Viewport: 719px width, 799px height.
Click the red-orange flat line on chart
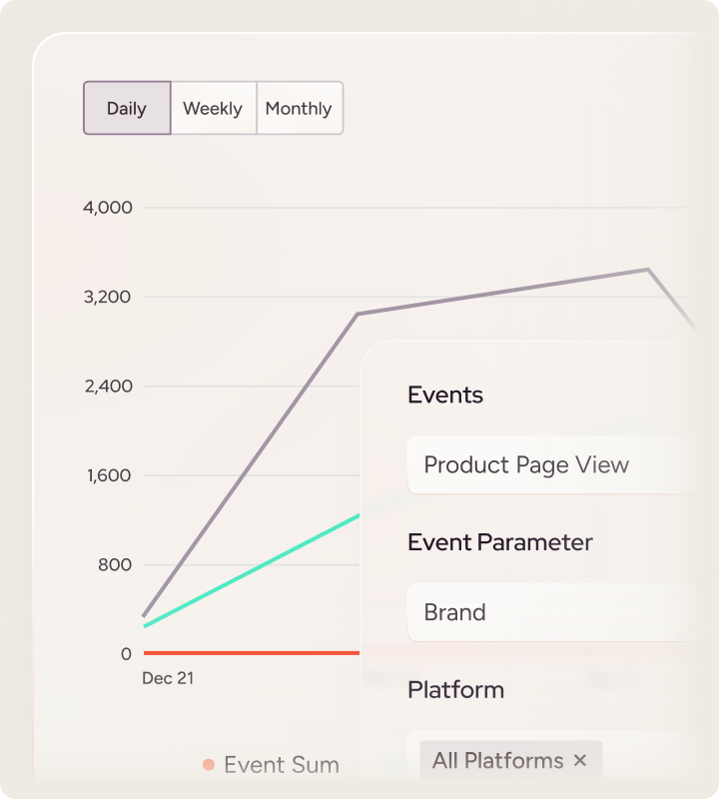coord(250,653)
